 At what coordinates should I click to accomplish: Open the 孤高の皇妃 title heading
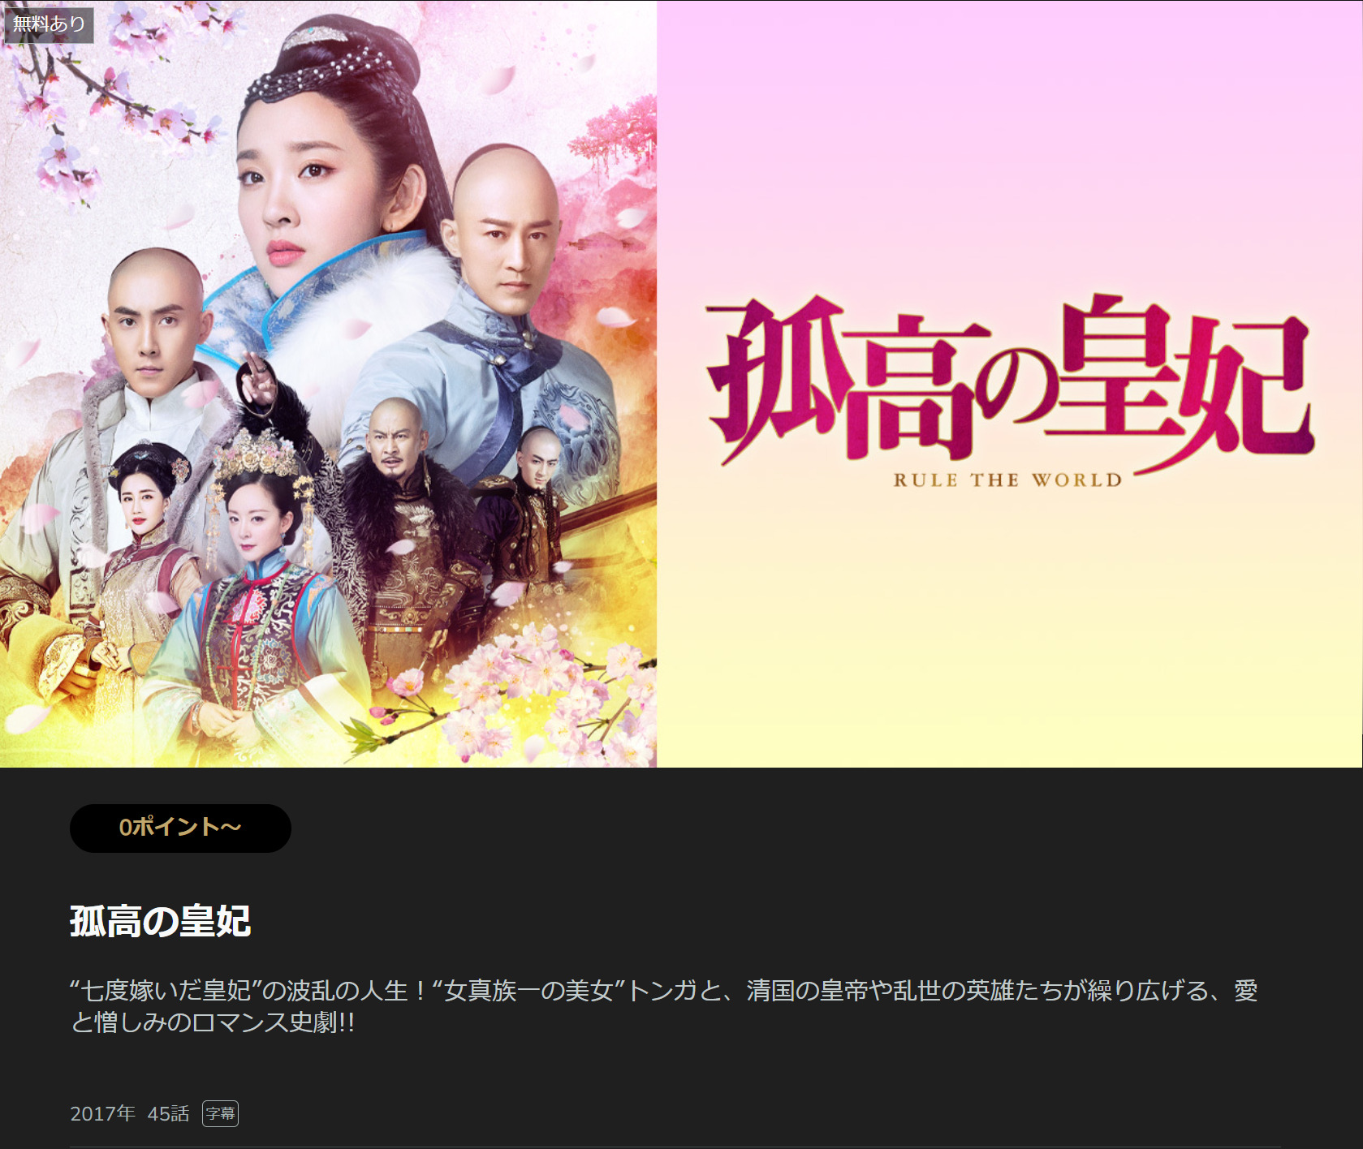coord(161,921)
